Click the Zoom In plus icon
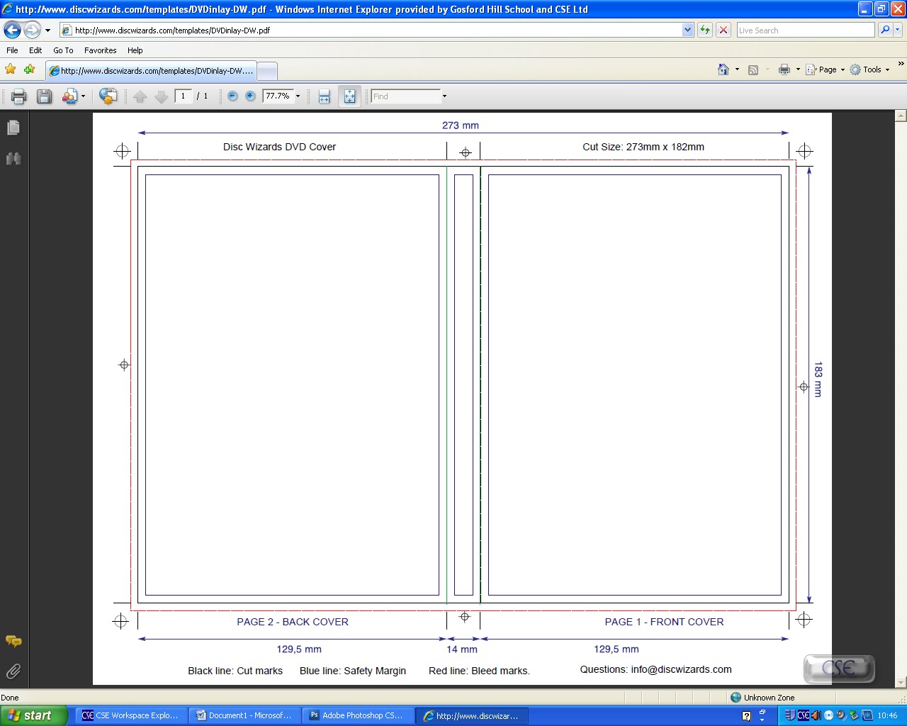Screen dimensions: 907x726 (x=250, y=96)
